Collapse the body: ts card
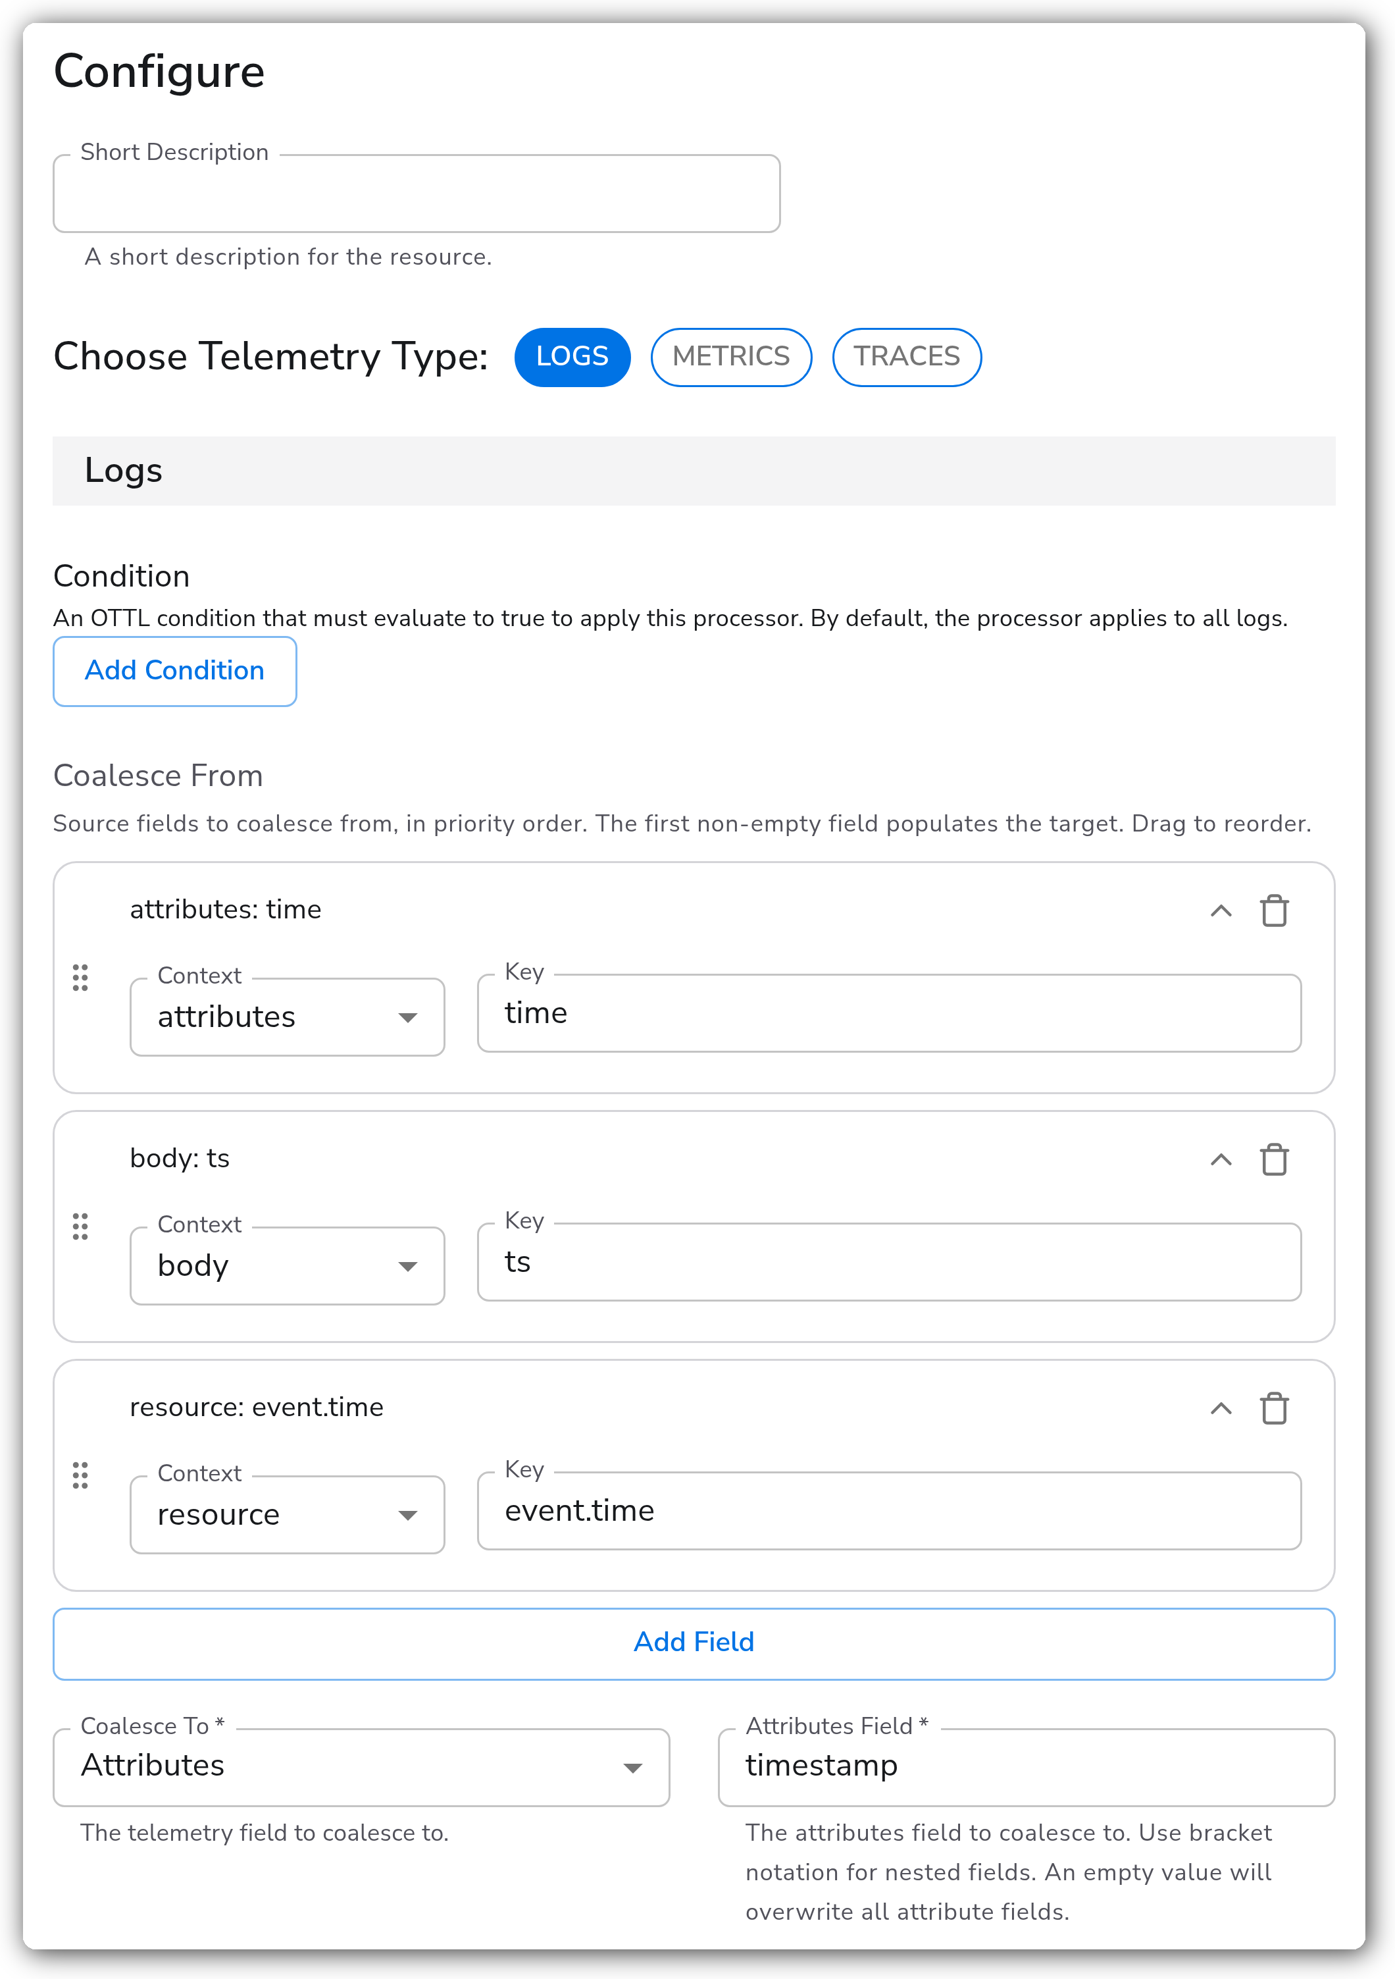Image resolution: width=1395 pixels, height=1979 pixels. 1220,1159
